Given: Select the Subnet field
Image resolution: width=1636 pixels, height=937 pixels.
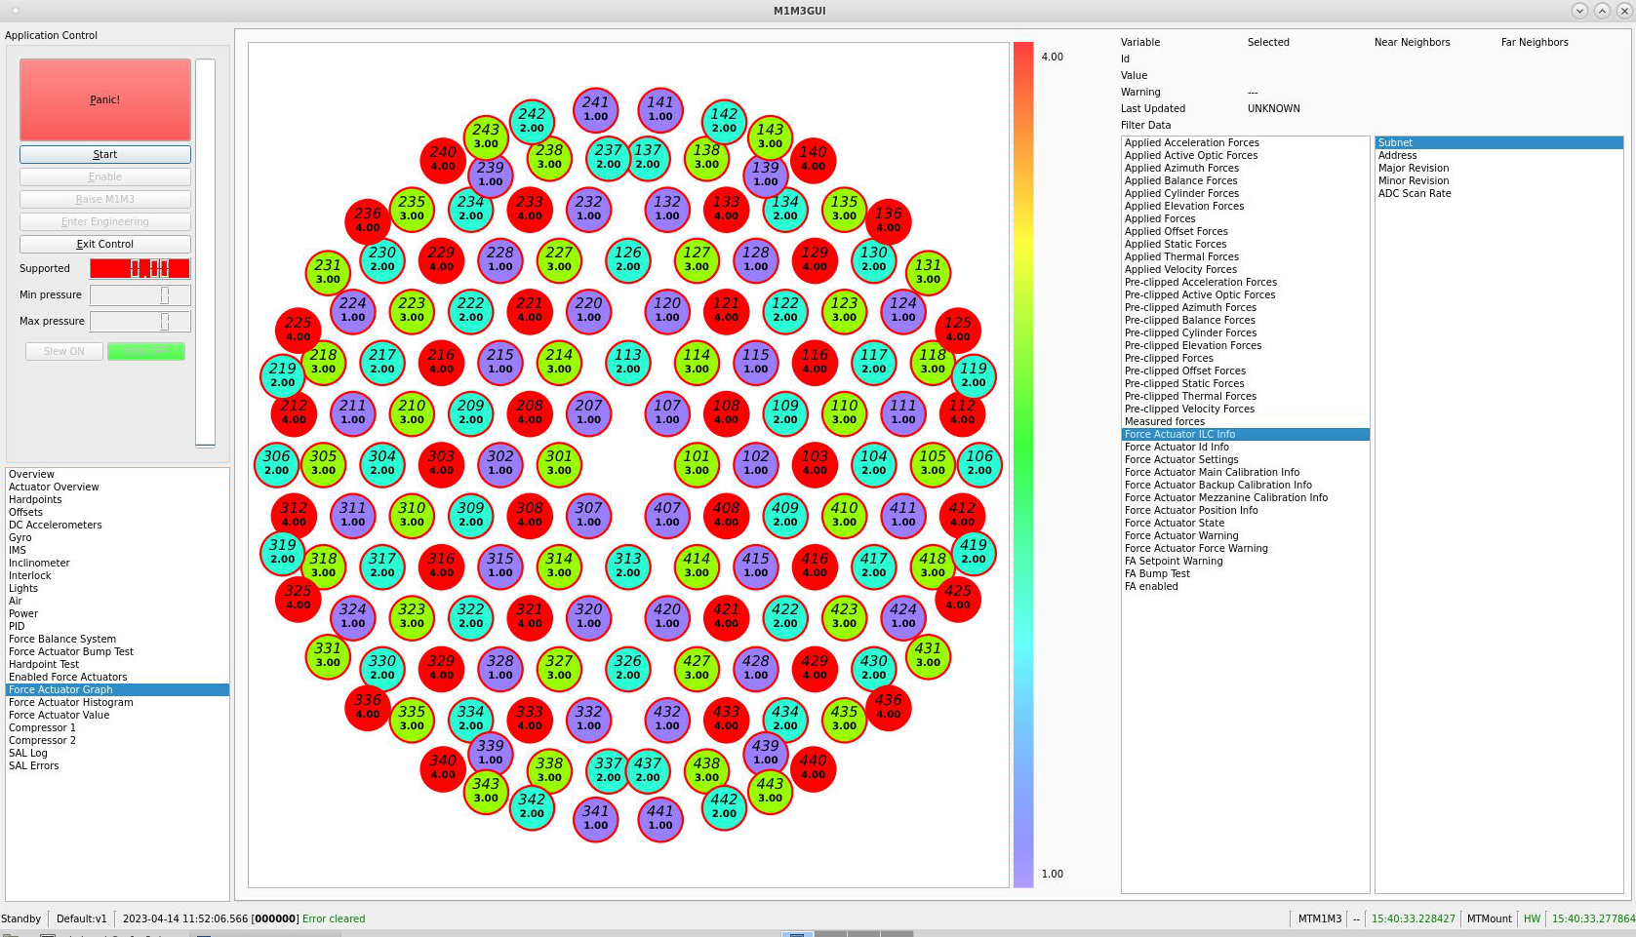Looking at the screenshot, I should click(1499, 142).
